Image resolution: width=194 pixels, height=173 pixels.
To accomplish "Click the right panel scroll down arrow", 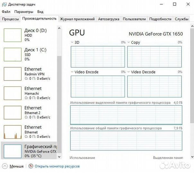I will point(192,157).
